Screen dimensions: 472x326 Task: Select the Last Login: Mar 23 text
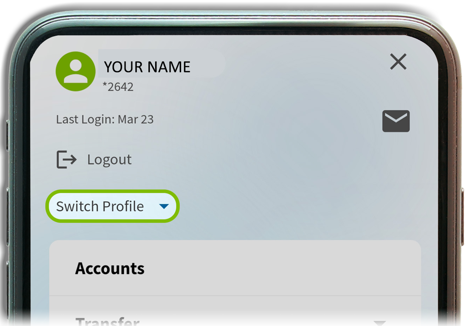click(105, 120)
